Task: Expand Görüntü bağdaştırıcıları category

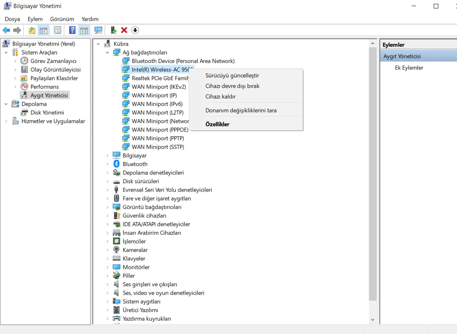Action: point(107,207)
